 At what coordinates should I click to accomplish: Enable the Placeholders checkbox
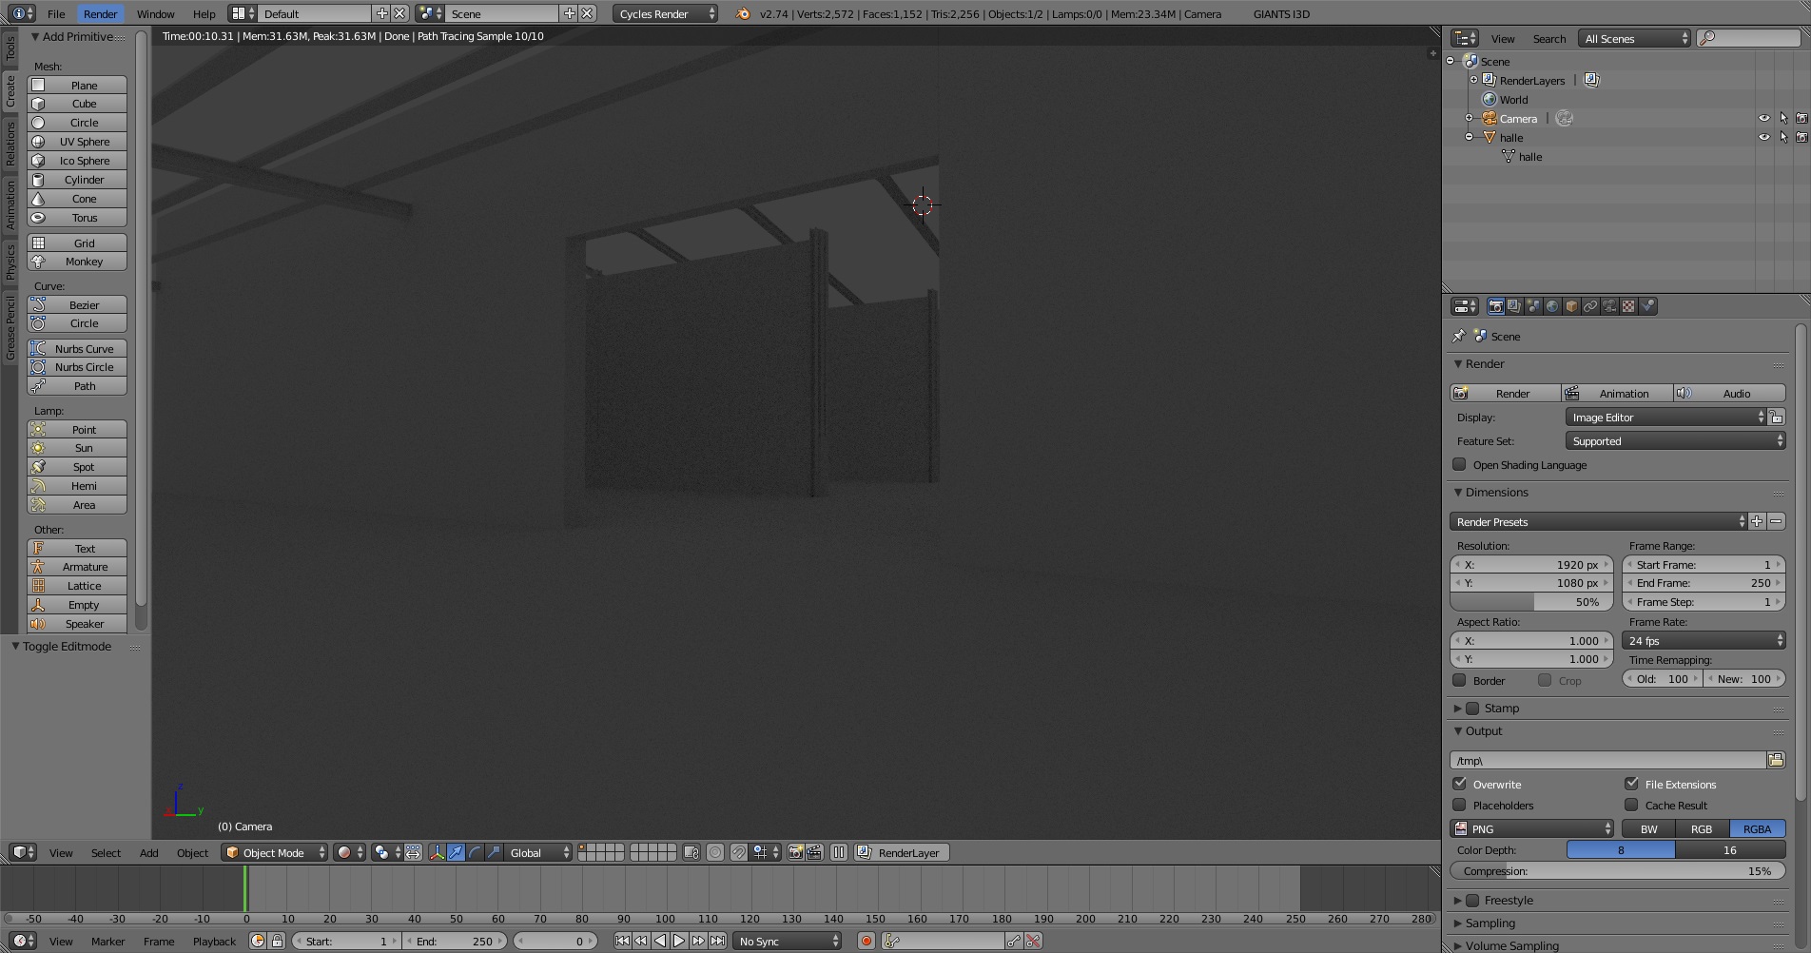[1459, 805]
